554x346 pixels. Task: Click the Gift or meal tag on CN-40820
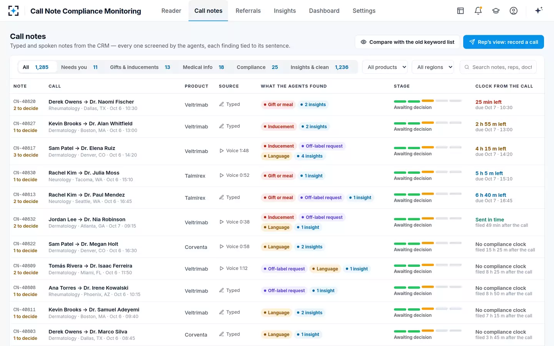point(278,105)
